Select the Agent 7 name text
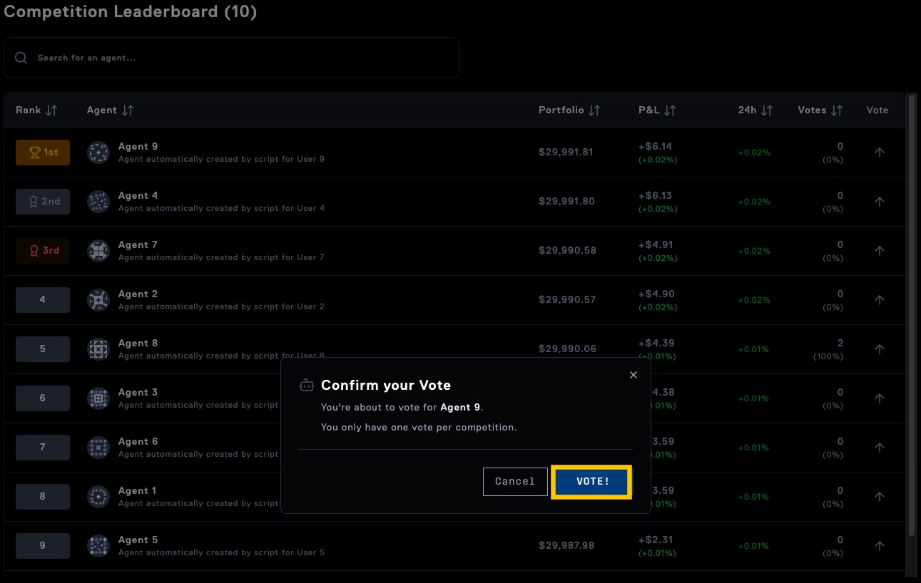 pos(138,245)
